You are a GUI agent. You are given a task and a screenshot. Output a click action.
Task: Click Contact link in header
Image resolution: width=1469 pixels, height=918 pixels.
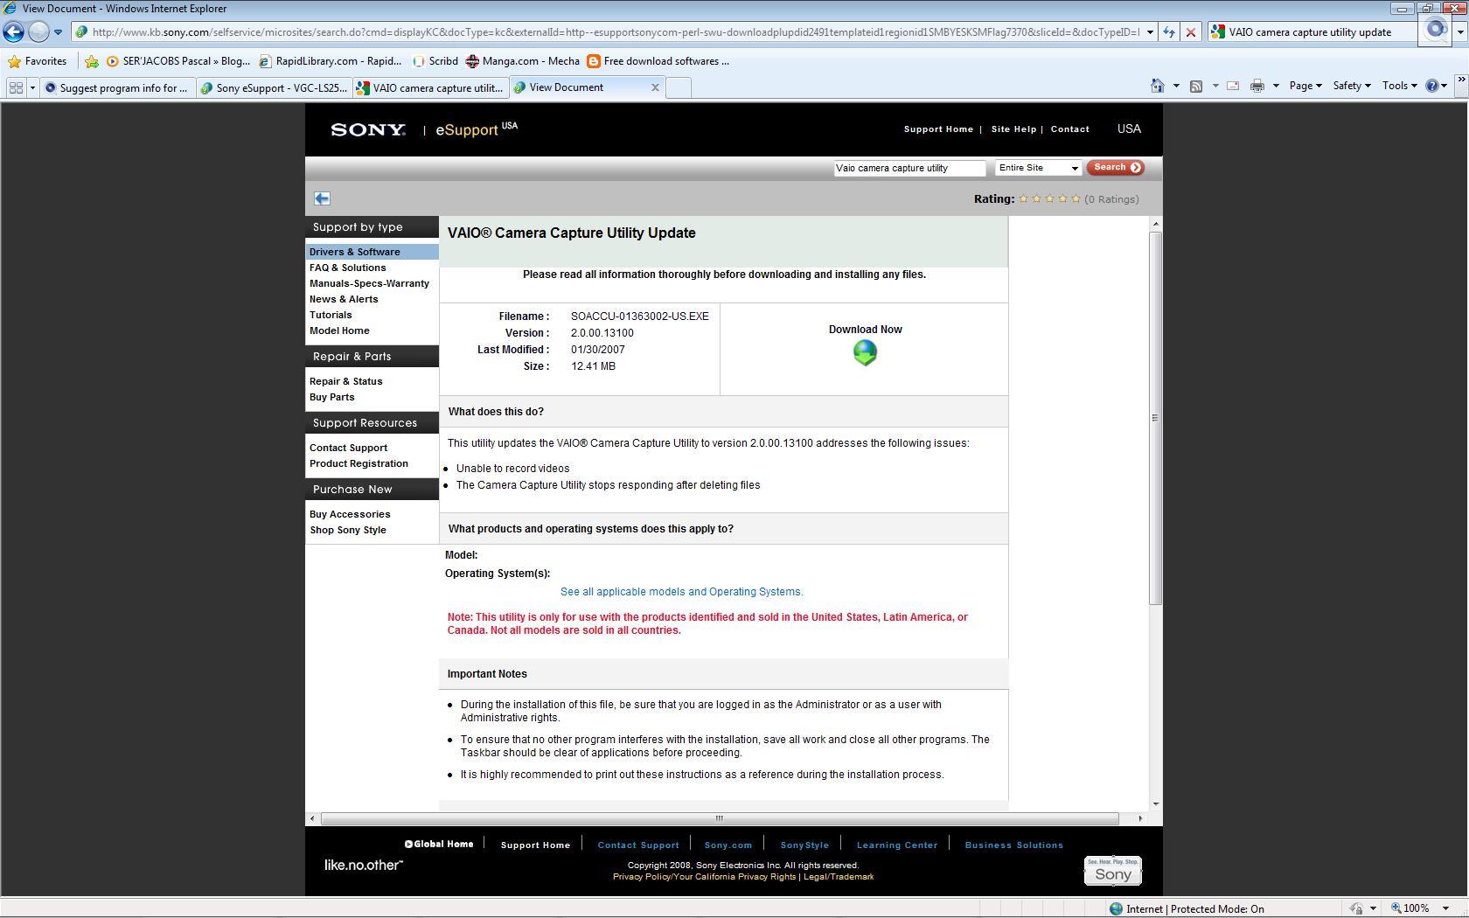point(1069,129)
